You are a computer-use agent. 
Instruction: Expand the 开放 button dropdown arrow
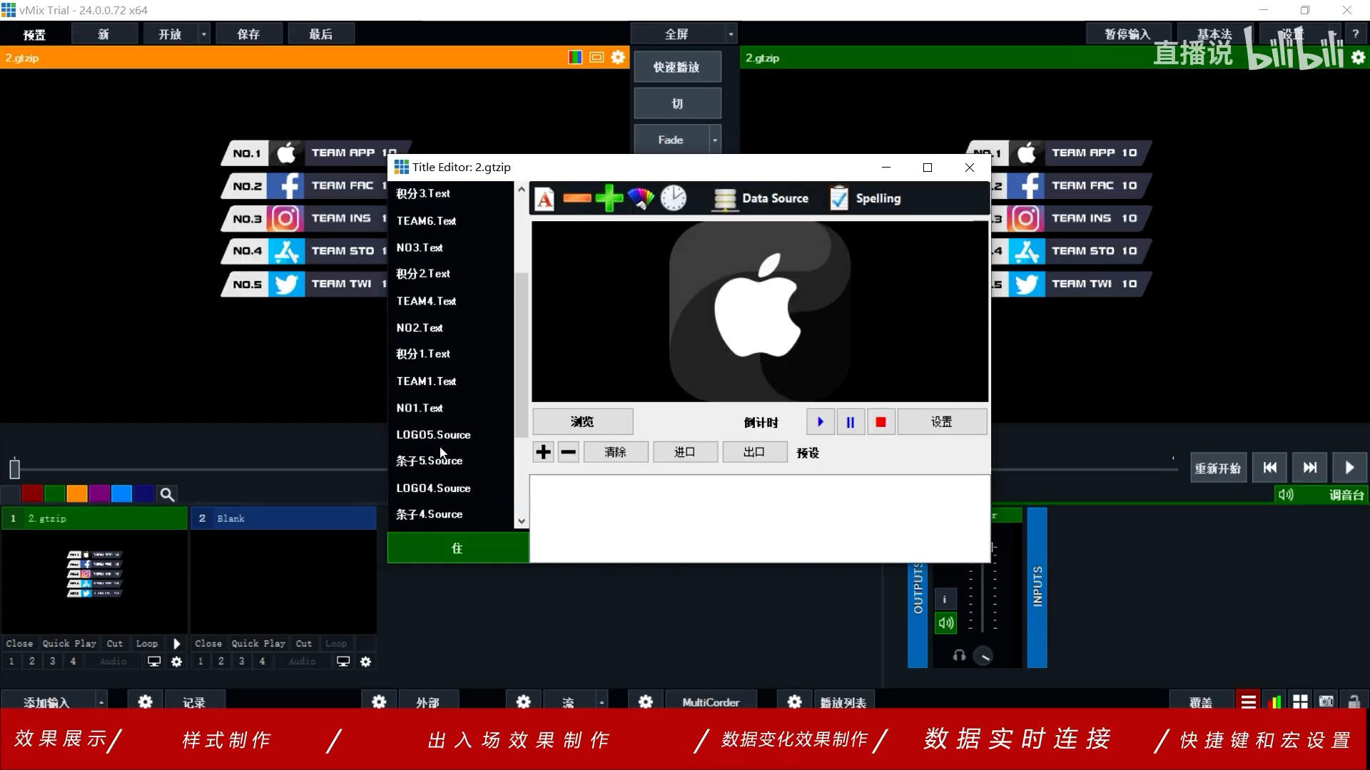point(203,34)
